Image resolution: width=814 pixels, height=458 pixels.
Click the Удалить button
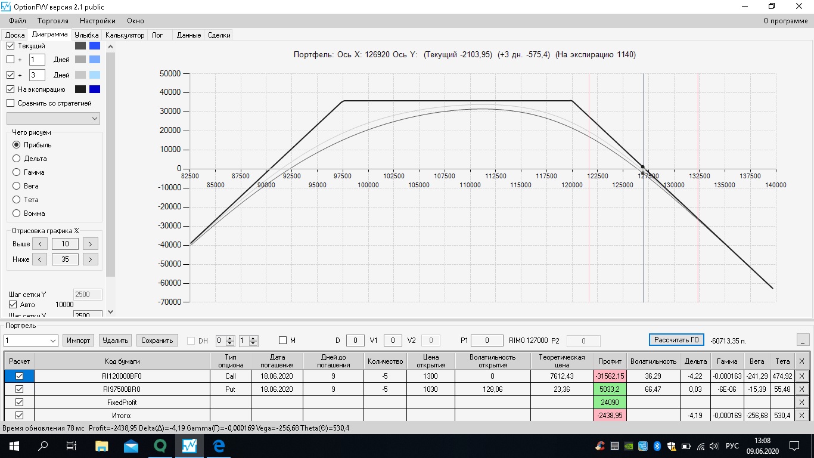pos(115,341)
